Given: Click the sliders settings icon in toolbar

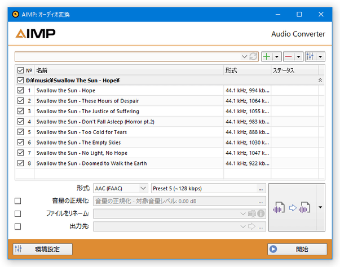Looking at the screenshot, I should pos(310,56).
